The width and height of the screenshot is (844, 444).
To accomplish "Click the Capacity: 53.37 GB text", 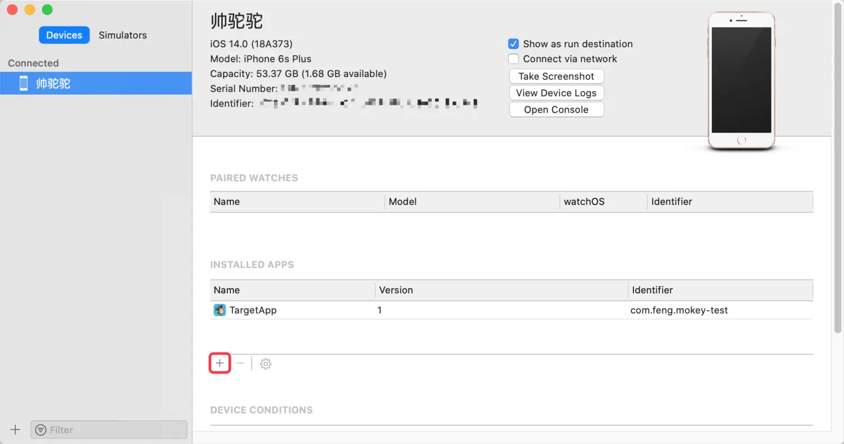I will coord(298,74).
